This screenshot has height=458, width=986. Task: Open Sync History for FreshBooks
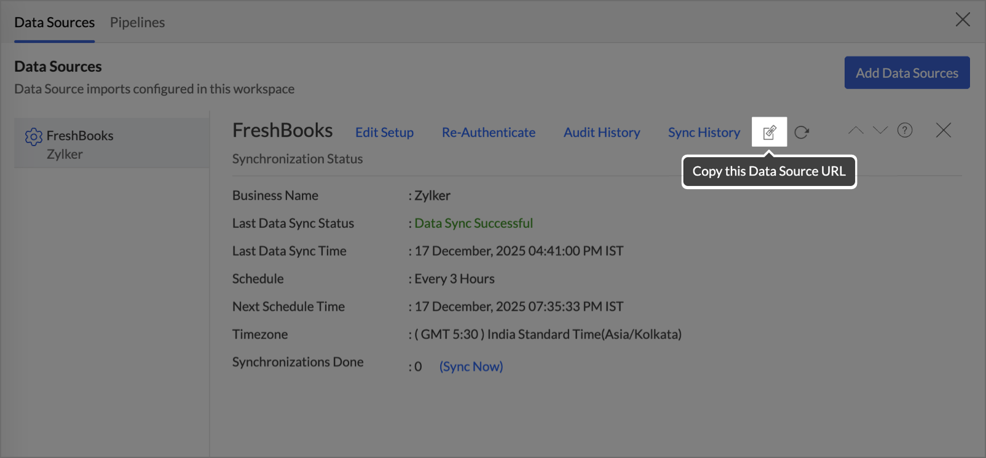(x=704, y=132)
